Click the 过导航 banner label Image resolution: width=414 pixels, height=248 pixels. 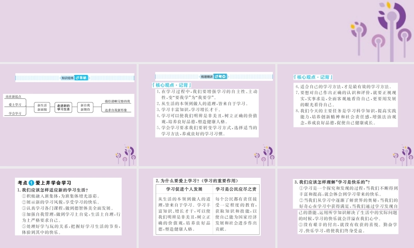click(81, 78)
